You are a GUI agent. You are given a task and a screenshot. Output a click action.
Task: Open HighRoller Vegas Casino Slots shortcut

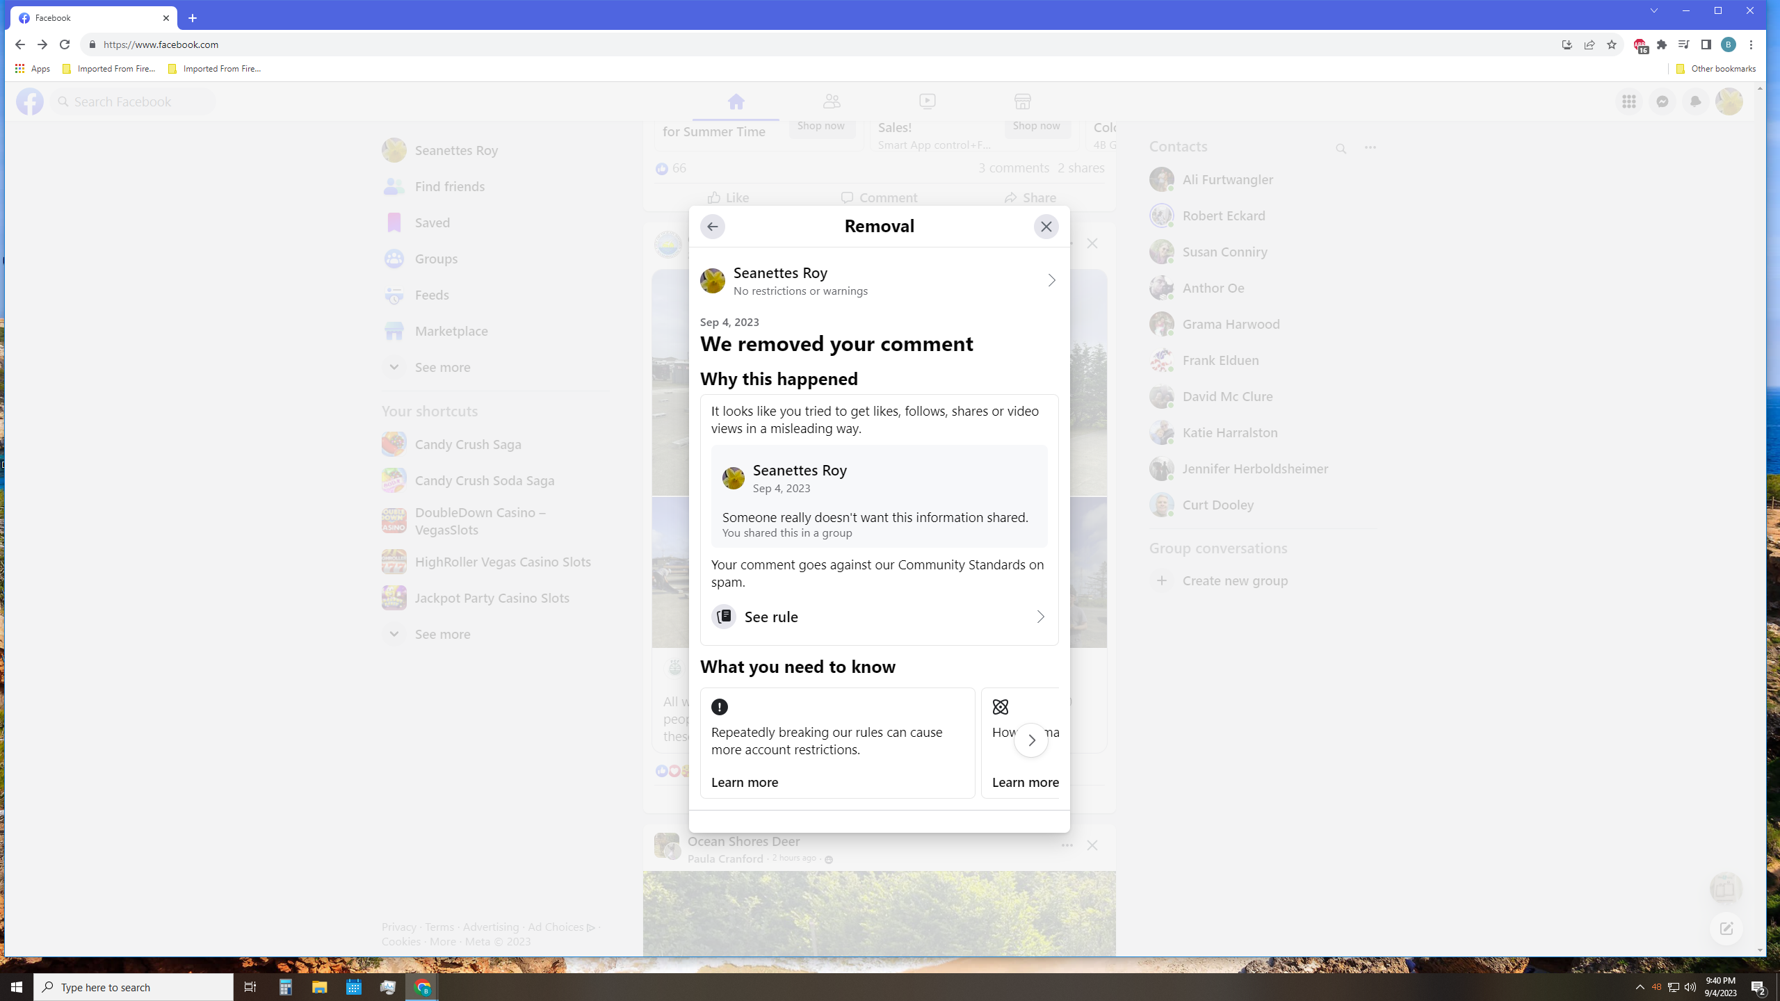(x=495, y=562)
